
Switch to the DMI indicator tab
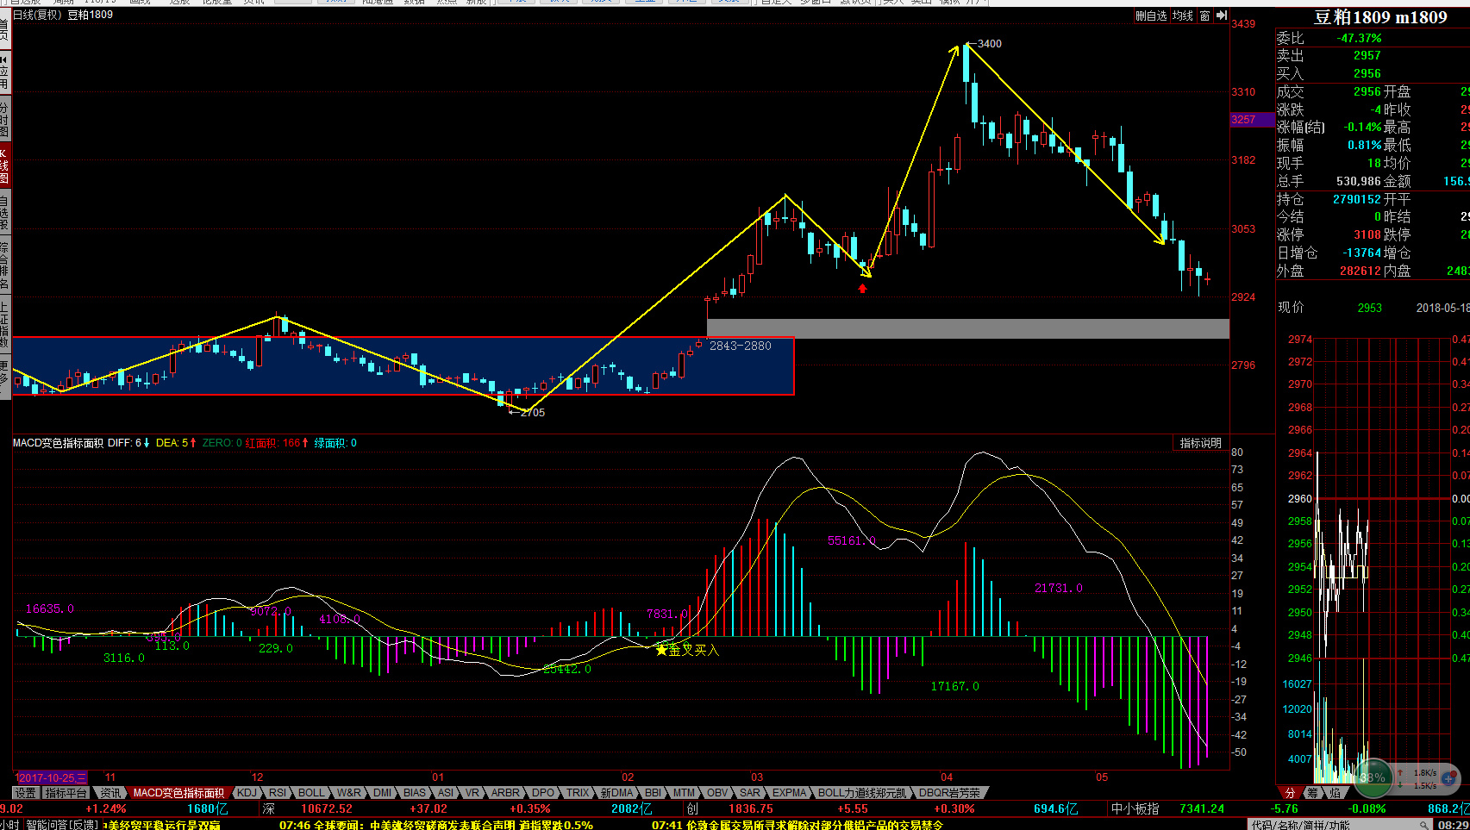(382, 793)
